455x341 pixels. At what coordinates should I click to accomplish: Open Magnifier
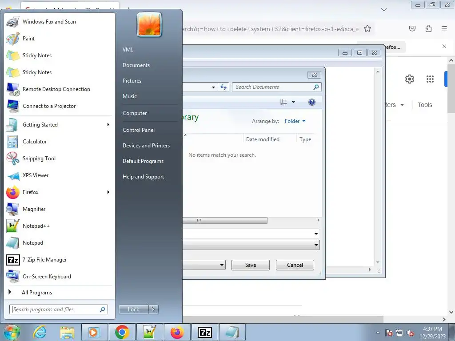pyautogui.click(x=60, y=209)
